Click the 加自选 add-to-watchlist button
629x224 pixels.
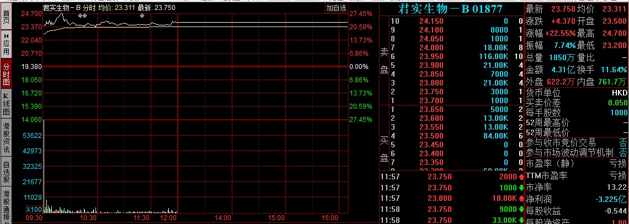click(336, 8)
